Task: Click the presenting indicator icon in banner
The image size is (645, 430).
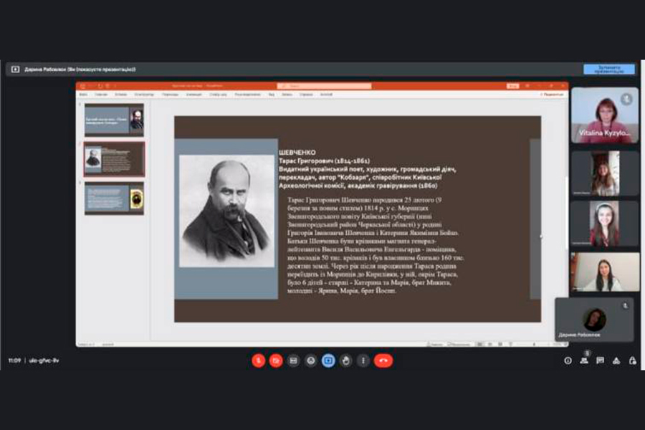Action: click(x=15, y=69)
